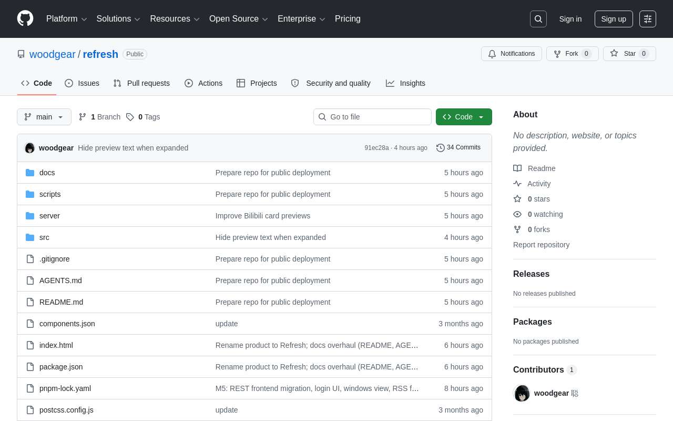Click the search magnifier icon in header
This screenshot has width=673, height=421.
coord(538,19)
